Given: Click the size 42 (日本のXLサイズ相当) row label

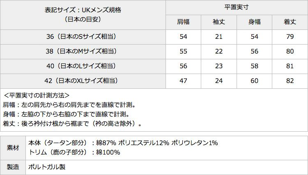Looking at the screenshot, I should 83,81.
